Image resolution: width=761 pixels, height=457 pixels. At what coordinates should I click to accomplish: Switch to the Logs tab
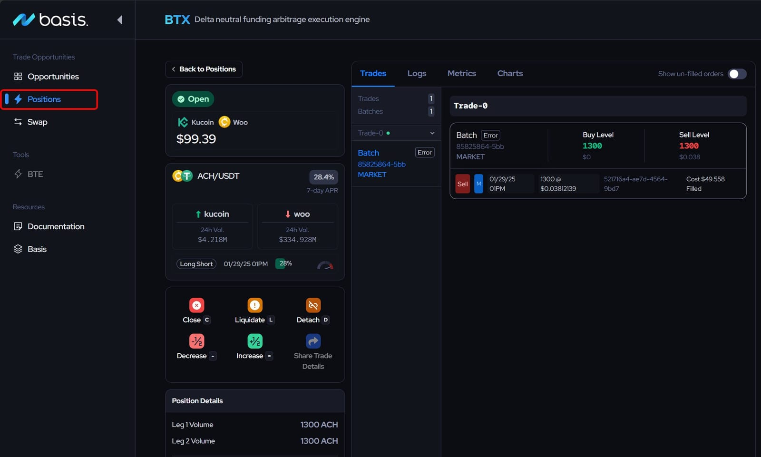pos(417,73)
